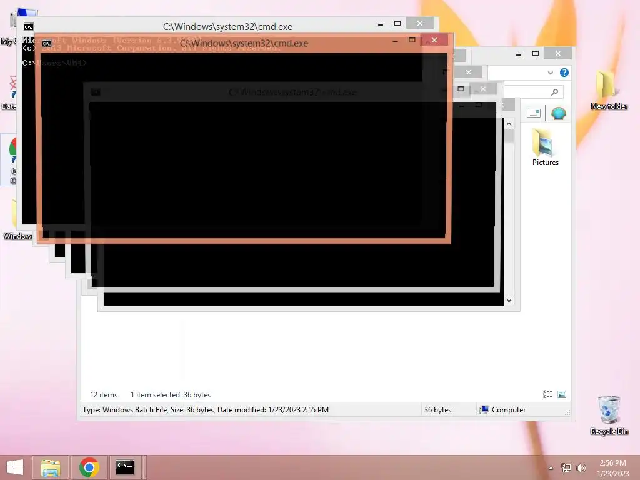Click the envelope card icon in Explorer
The image size is (640, 480).
tap(534, 113)
